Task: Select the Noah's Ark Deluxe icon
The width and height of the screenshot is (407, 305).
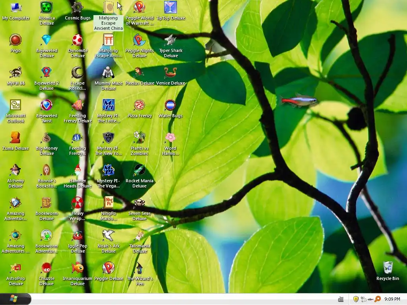Action: 109,236
